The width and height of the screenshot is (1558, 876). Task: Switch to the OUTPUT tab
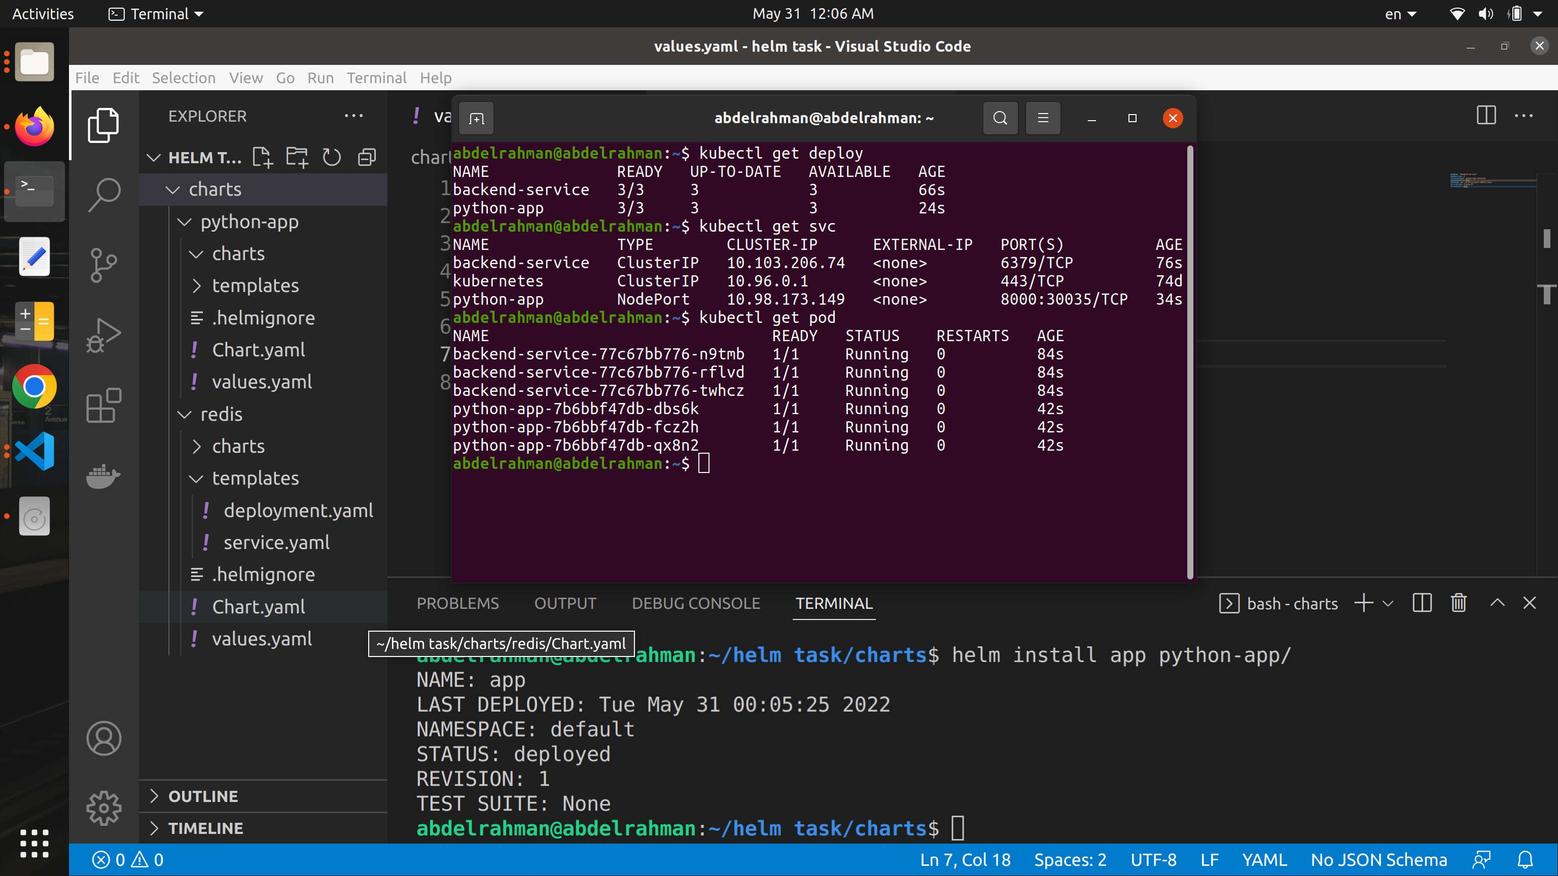coord(565,603)
